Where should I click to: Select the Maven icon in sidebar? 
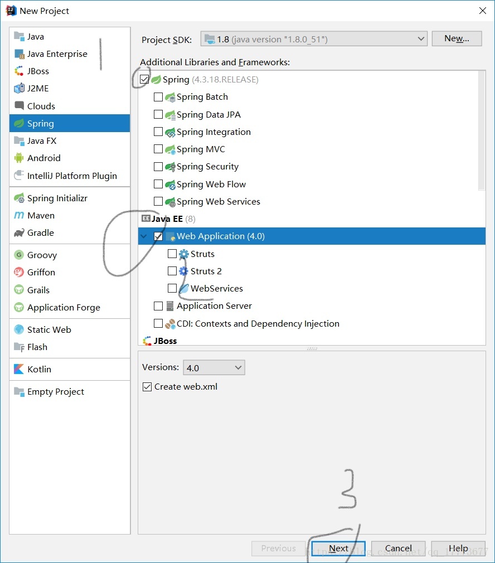[x=18, y=215]
